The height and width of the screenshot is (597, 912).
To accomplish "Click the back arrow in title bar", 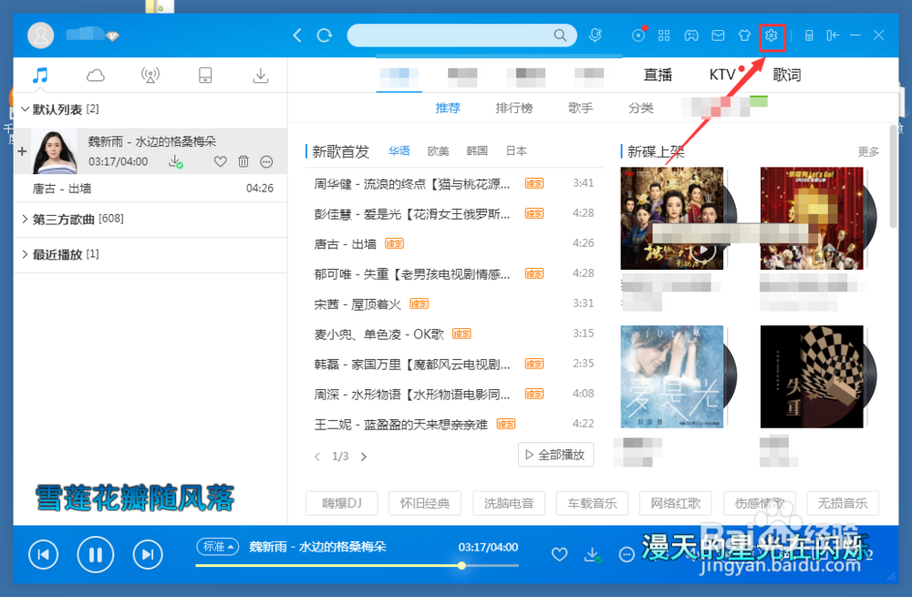I will click(x=297, y=36).
